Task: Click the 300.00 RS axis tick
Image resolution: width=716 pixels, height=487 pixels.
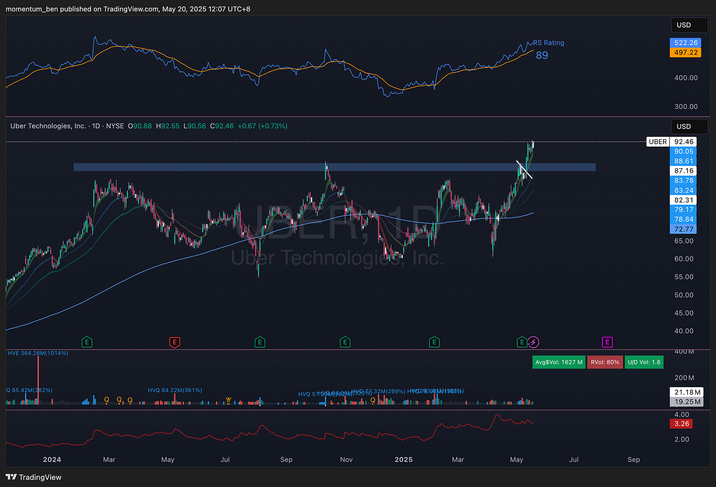Action: (x=686, y=106)
